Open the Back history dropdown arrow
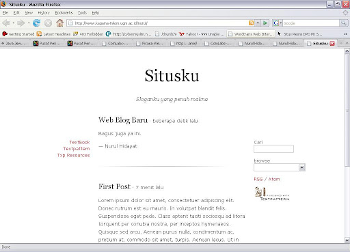 (x=14, y=23)
